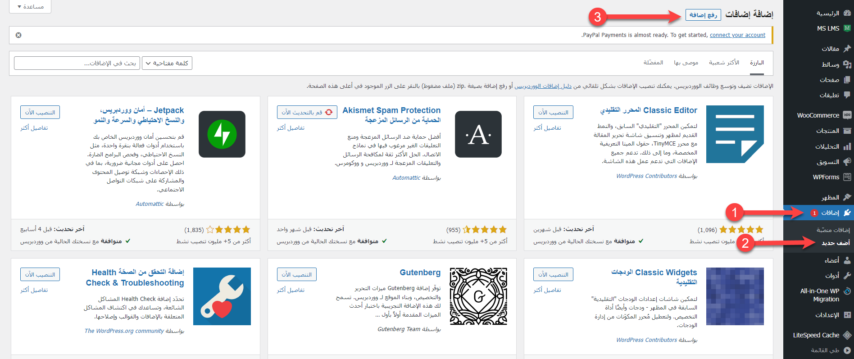Screen dimensions: 854x359
Task: Click the pin icon beside مقالات
Action: coord(847,48)
